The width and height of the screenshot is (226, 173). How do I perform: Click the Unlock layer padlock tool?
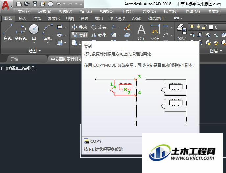point(216,43)
